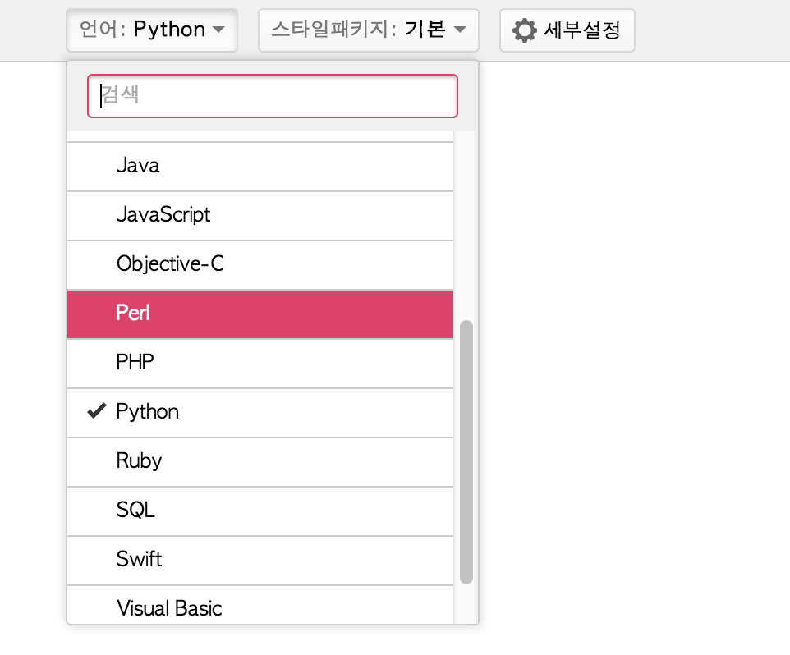Select SQL from the dropdown list
790x655 pixels.
point(260,511)
